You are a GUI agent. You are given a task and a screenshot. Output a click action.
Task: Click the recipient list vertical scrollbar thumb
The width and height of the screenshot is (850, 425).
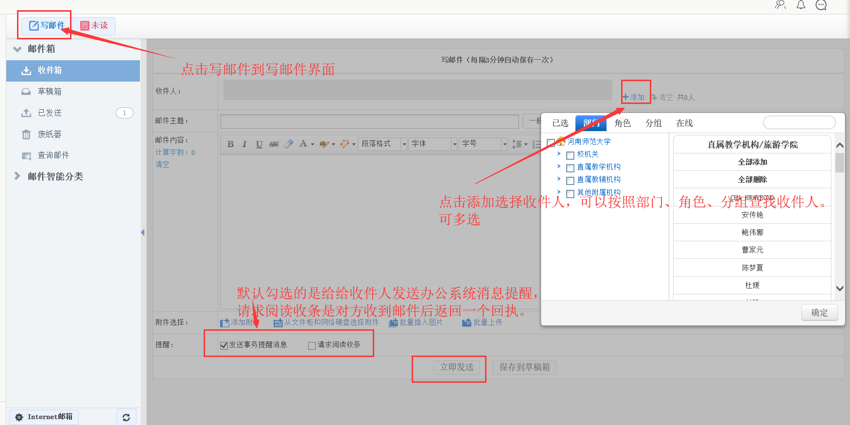(x=839, y=163)
